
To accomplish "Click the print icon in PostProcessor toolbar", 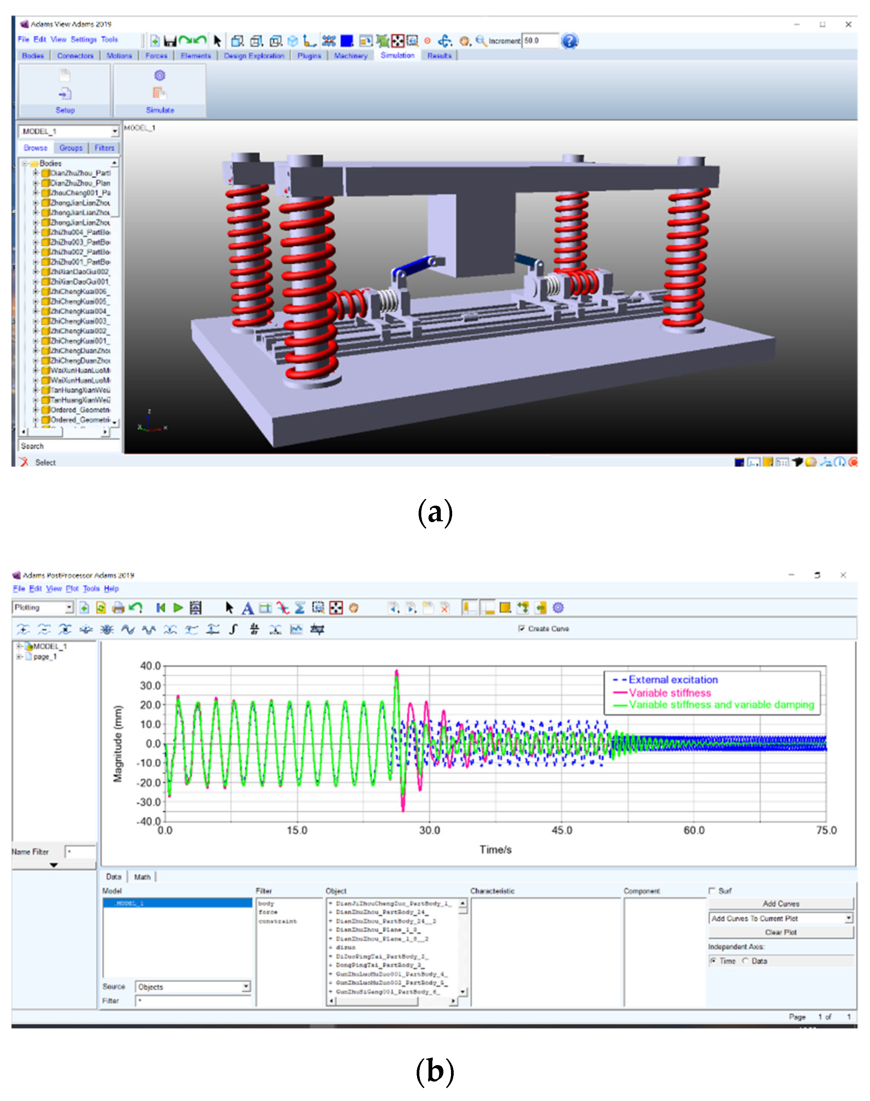I will tap(118, 608).
